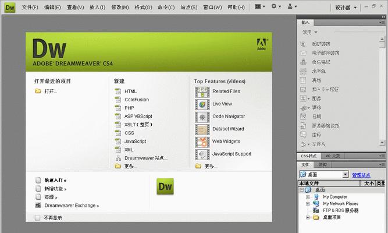Click the 管理站点 link
Viewport: 388px width, 233px height.
click(361, 175)
